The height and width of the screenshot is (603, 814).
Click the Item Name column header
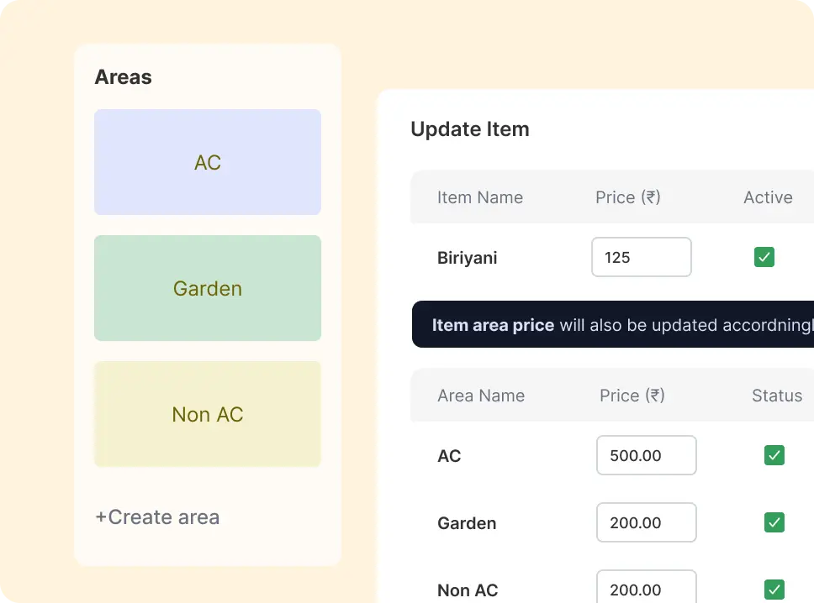[480, 197]
